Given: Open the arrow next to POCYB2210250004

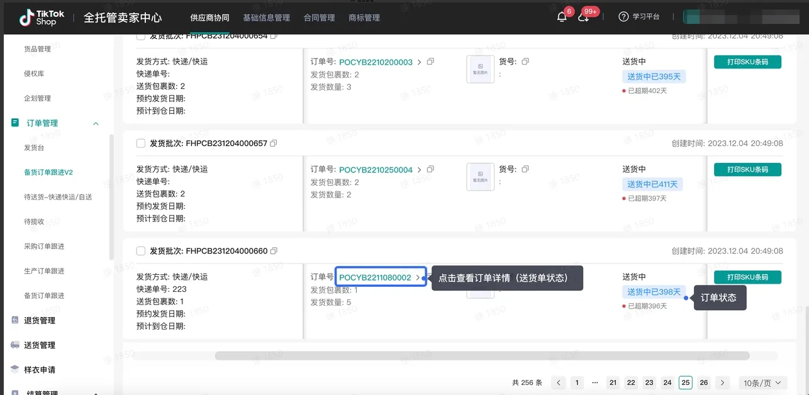Looking at the screenshot, I should (x=420, y=170).
